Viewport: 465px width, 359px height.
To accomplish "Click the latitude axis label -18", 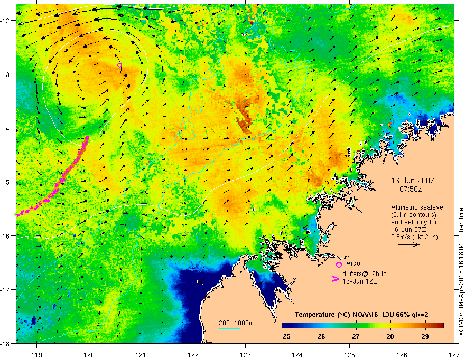I will click(x=5, y=343).
